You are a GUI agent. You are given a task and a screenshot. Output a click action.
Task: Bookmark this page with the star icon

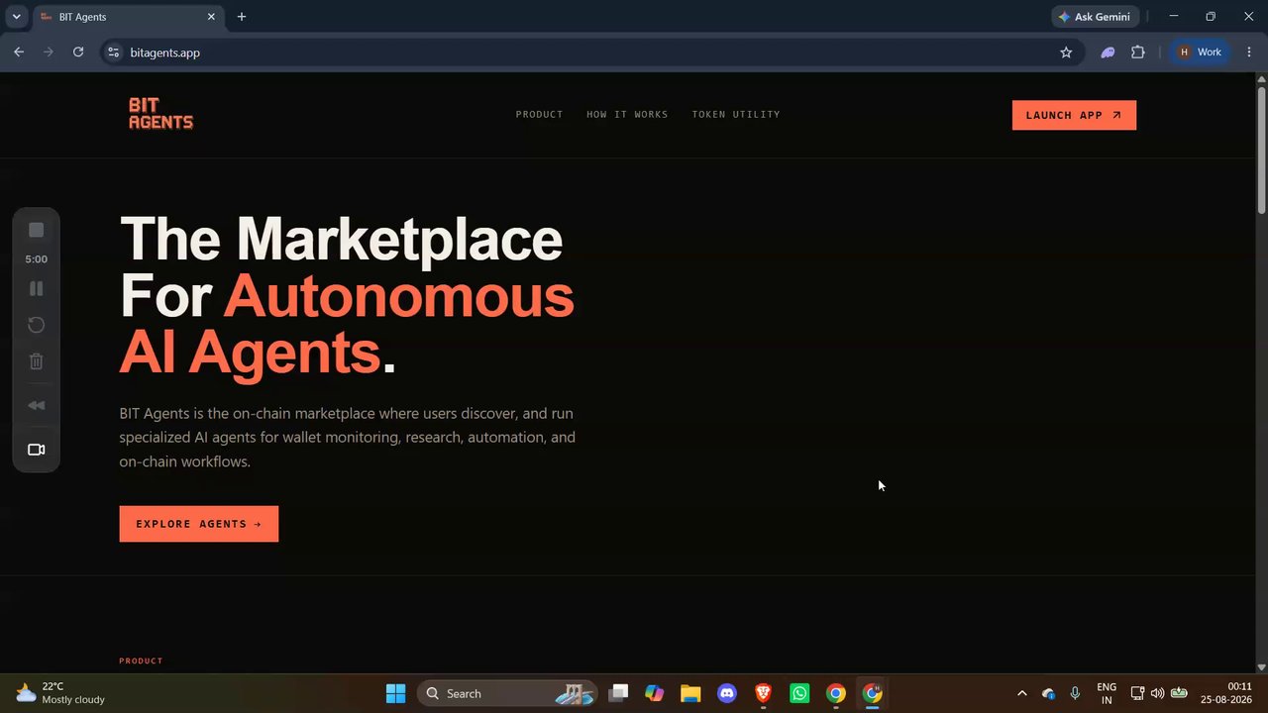tap(1066, 52)
